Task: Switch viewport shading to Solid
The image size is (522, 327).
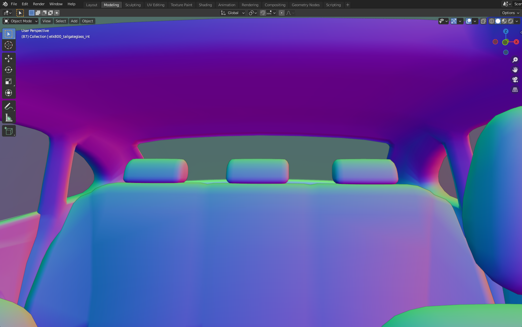Action: (498, 21)
